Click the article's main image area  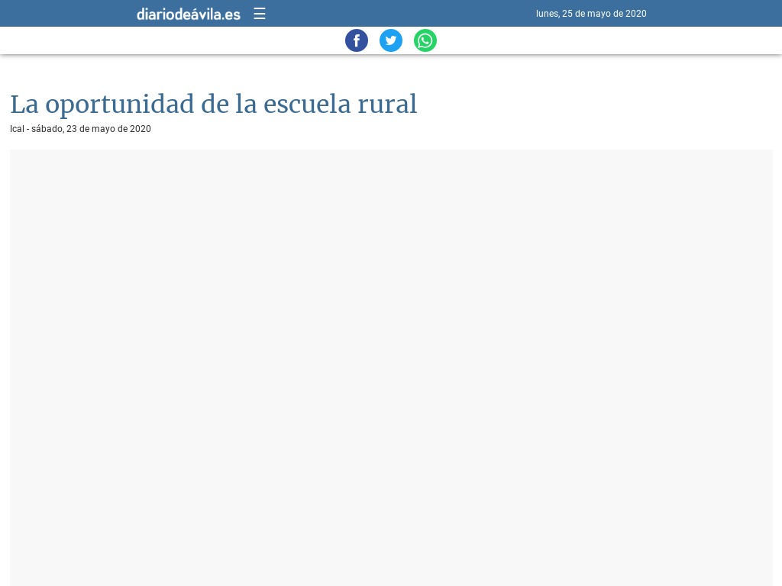(x=391, y=366)
